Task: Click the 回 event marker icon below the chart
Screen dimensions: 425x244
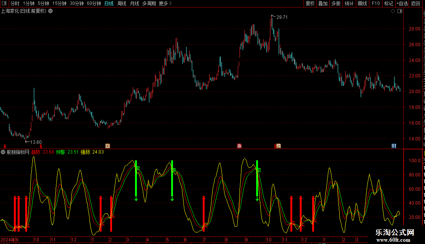Action: click(108, 146)
